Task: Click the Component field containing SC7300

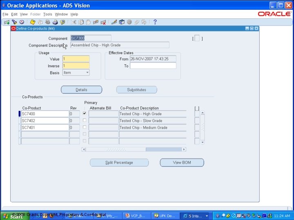Action: (91, 38)
